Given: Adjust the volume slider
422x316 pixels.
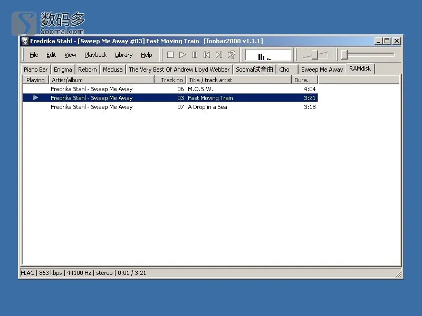Looking at the screenshot, I should pyautogui.click(x=315, y=55).
